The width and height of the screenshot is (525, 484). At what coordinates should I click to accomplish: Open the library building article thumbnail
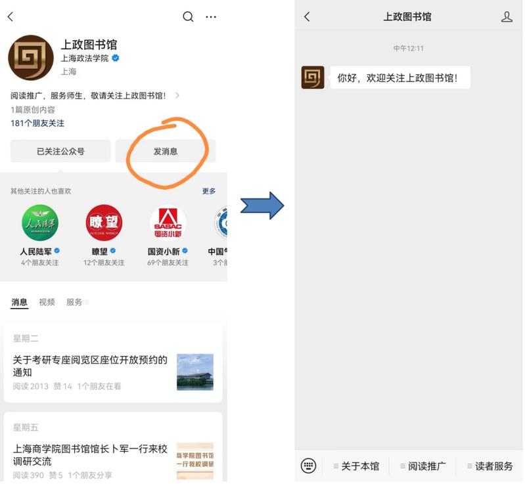[195, 372]
